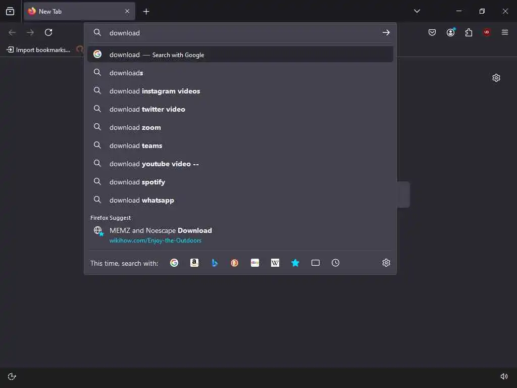This screenshot has width=517, height=388.
Task: Reload the current page
Action: point(48,32)
